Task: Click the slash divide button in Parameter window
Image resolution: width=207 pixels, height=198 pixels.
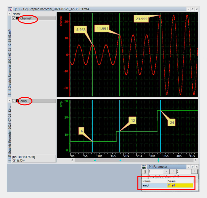Action: coord(173,172)
